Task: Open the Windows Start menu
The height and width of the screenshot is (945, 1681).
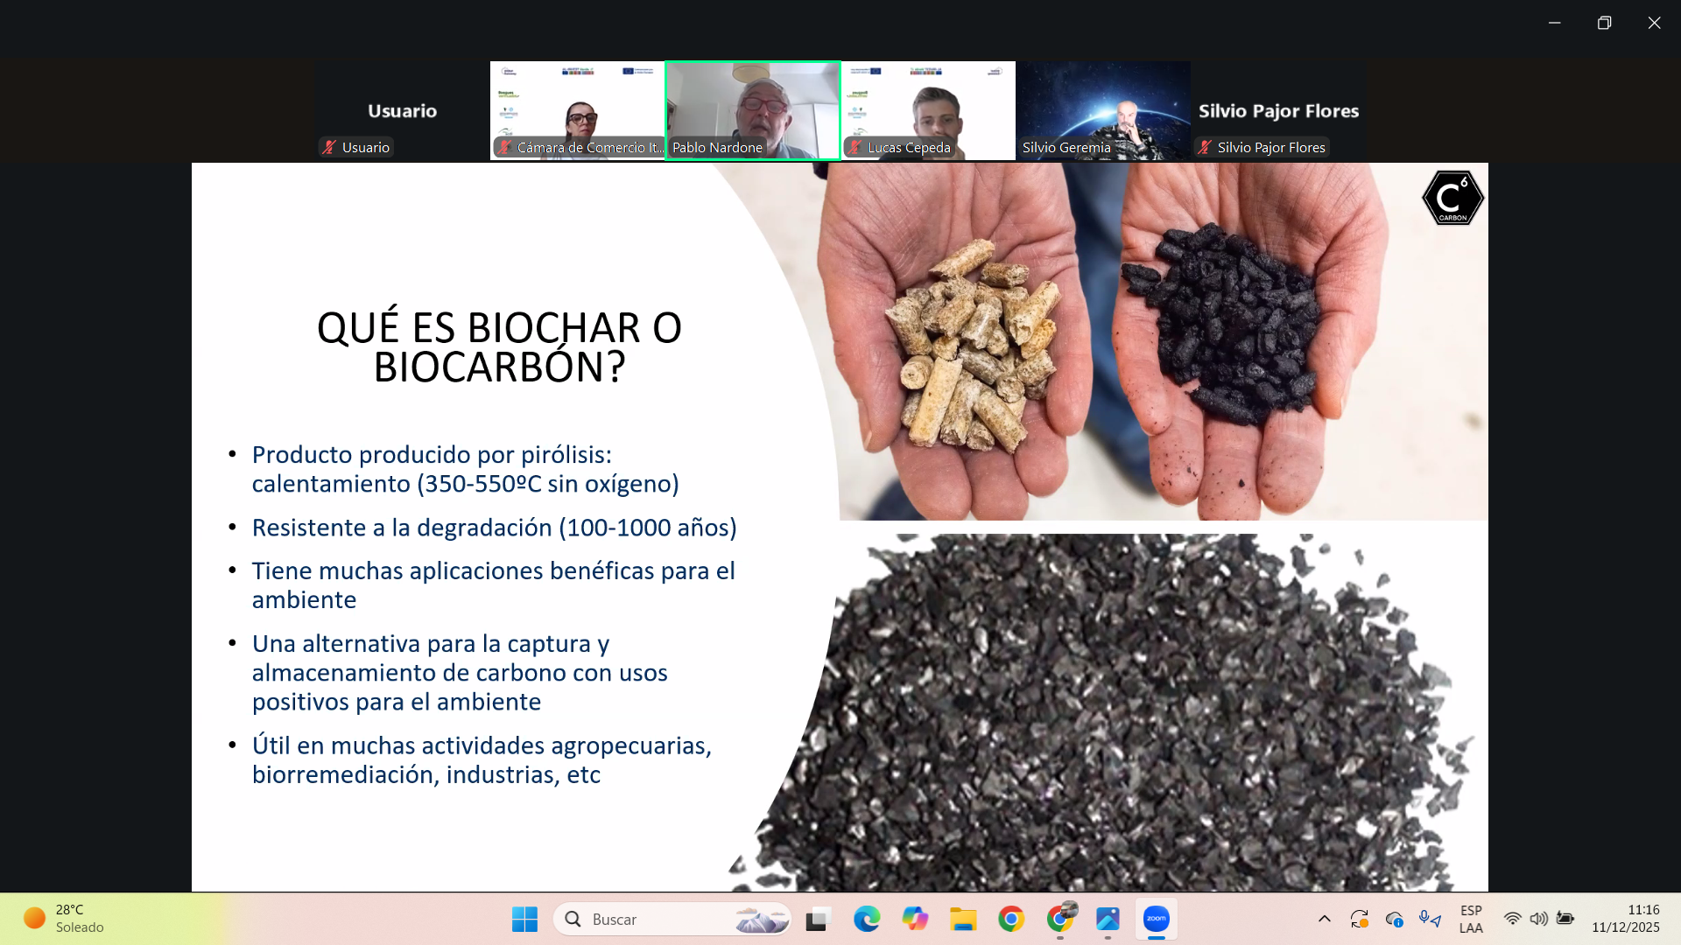Action: (524, 919)
